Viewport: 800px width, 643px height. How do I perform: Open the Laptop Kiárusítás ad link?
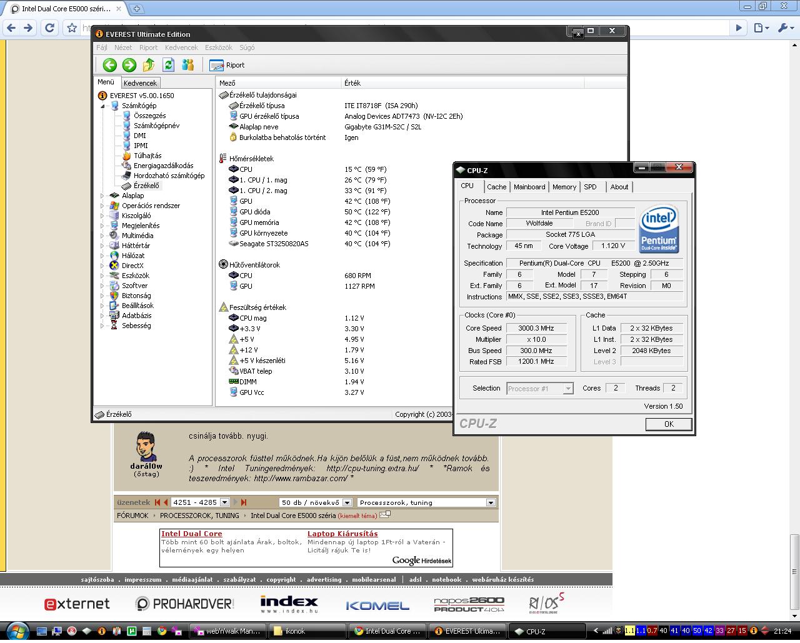point(342,534)
